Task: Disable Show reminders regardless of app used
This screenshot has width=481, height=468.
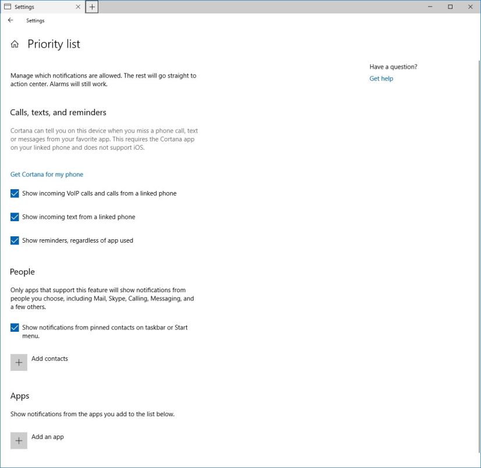Action: pos(15,240)
